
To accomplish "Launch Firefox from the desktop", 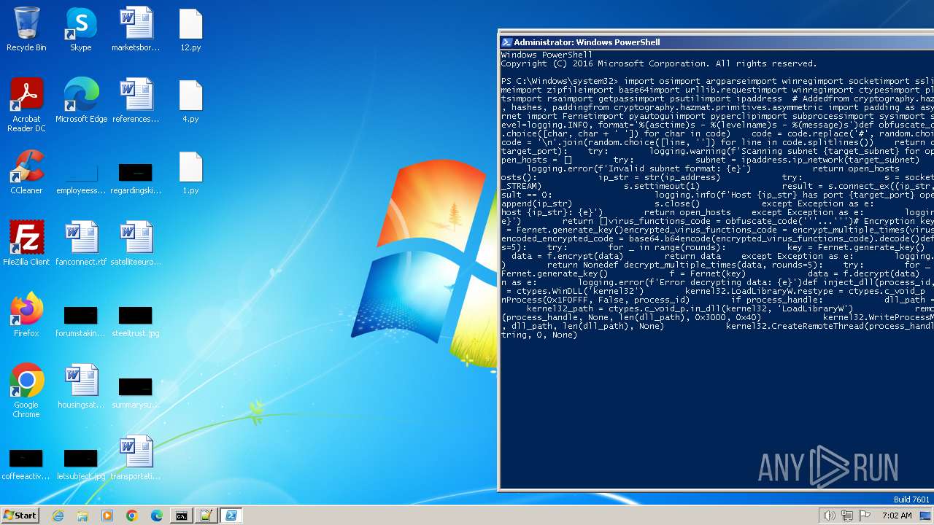I will point(26,315).
